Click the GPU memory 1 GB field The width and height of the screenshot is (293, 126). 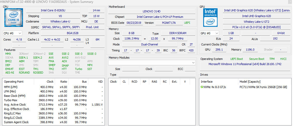click(231, 33)
